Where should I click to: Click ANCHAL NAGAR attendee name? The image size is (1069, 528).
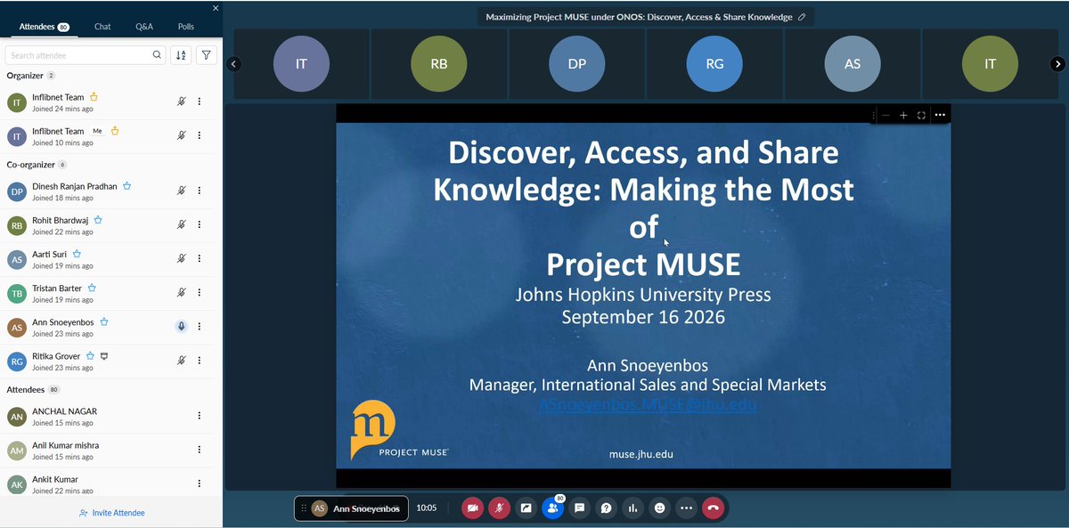point(65,411)
